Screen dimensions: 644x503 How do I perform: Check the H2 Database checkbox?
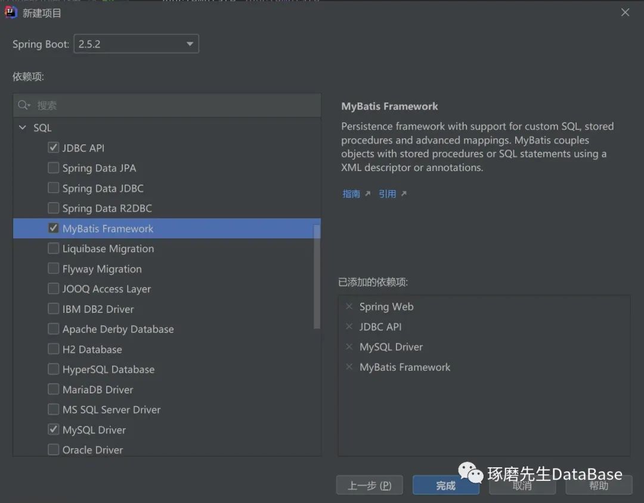click(54, 349)
